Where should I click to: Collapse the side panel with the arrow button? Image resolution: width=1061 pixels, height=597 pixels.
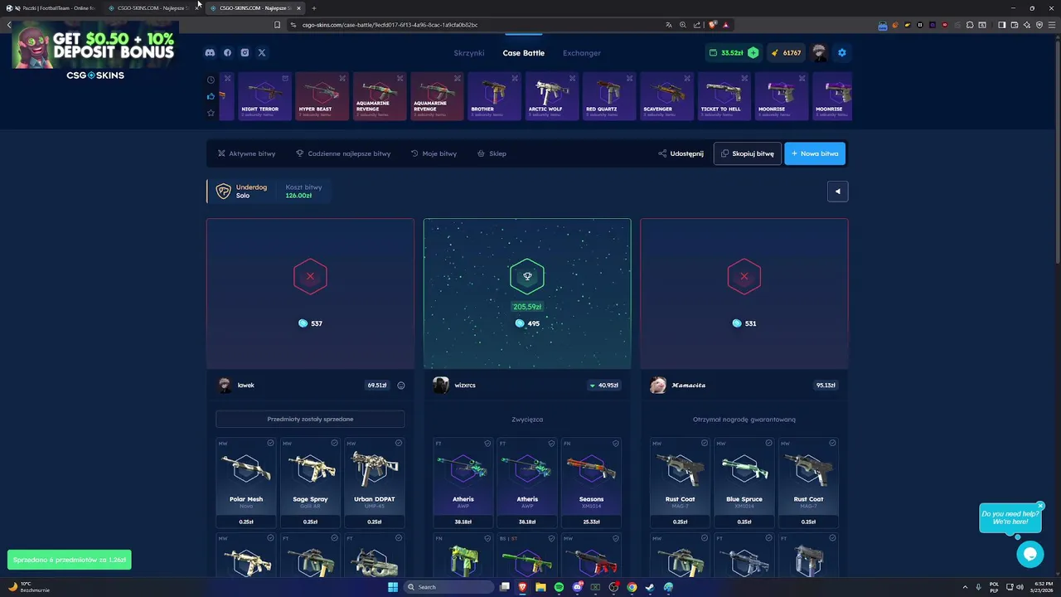pyautogui.click(x=837, y=192)
